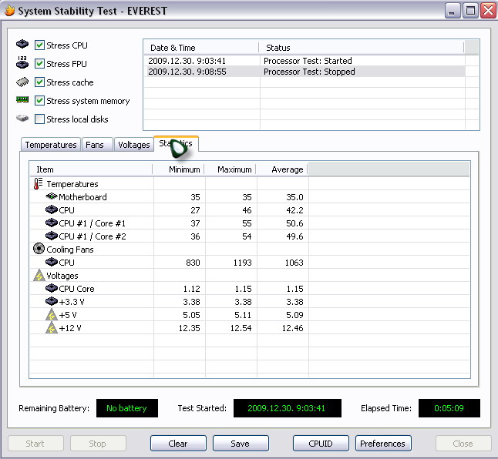Click the 'No battery' indicator

point(127,408)
